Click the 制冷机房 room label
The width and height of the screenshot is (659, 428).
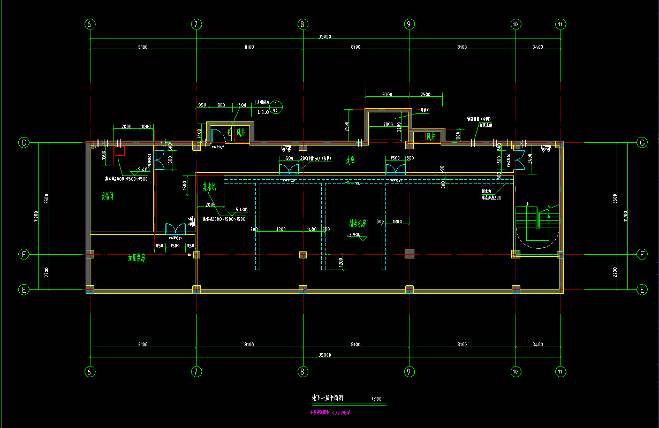pos(357,224)
